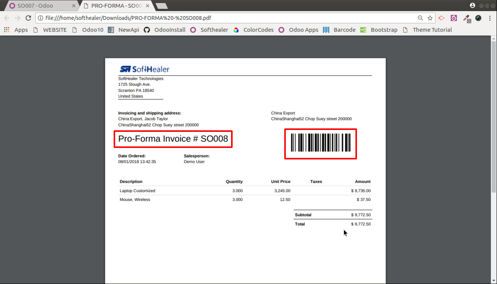Viewport: 497px width, 284px height.
Task: Click the Mouse, Wireless description
Action: pyautogui.click(x=135, y=200)
